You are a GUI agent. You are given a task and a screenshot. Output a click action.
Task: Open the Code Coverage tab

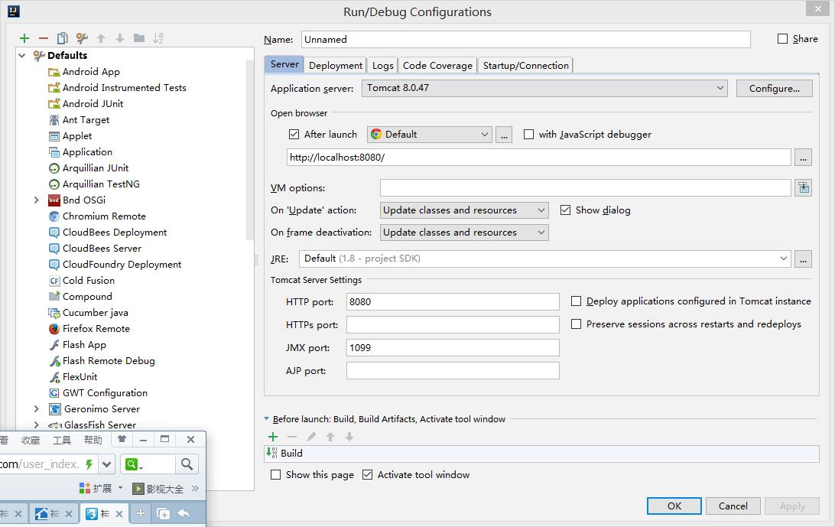coord(437,66)
